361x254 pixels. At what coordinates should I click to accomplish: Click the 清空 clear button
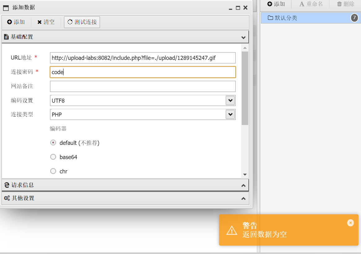46,22
